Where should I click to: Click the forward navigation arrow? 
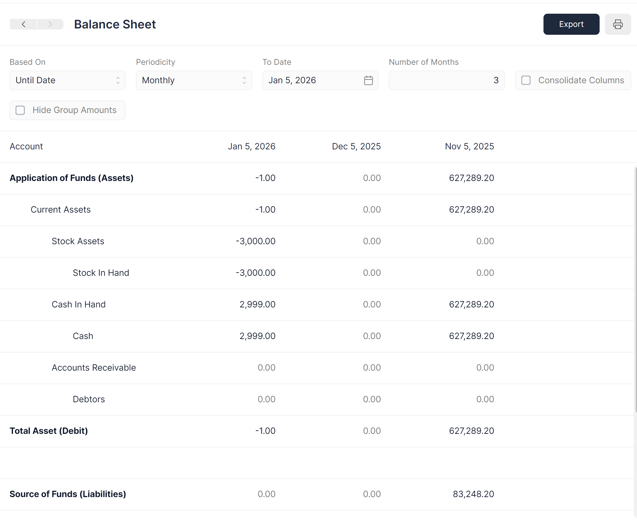click(50, 24)
